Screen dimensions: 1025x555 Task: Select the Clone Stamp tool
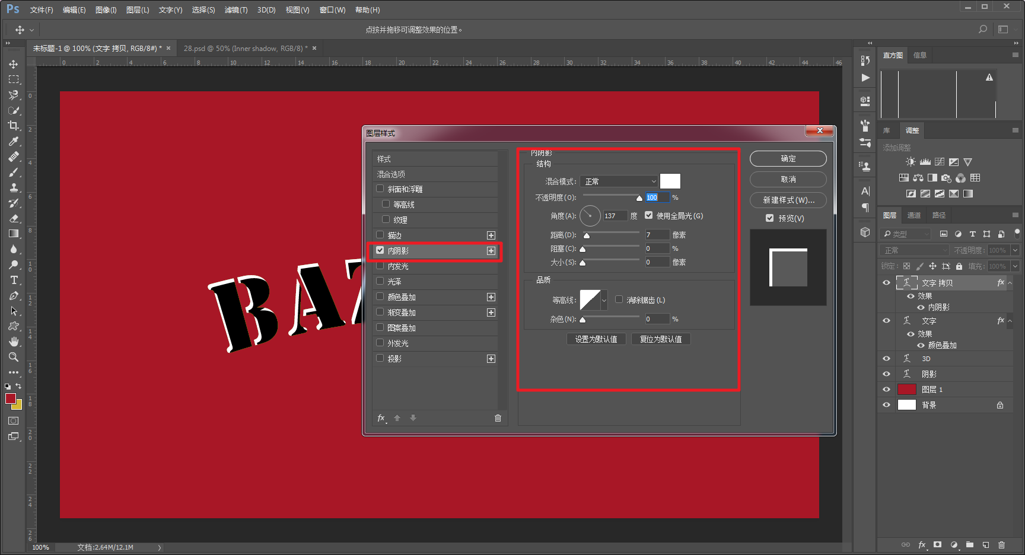click(x=14, y=187)
